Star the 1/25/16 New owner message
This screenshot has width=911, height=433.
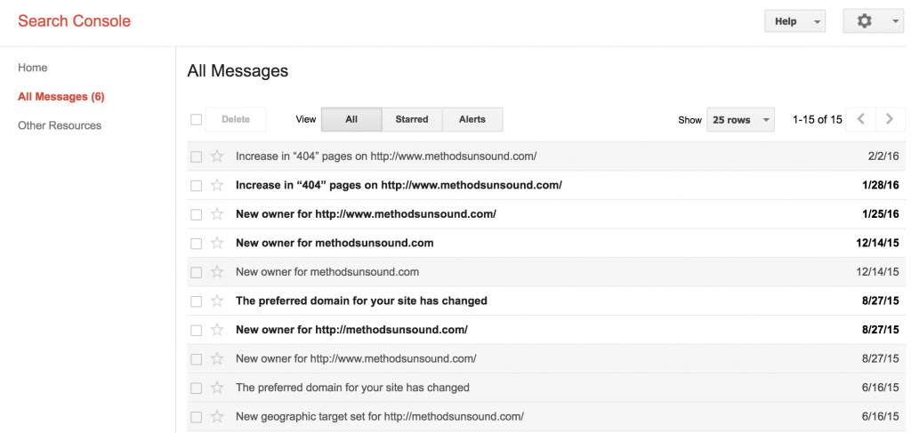pyautogui.click(x=217, y=214)
